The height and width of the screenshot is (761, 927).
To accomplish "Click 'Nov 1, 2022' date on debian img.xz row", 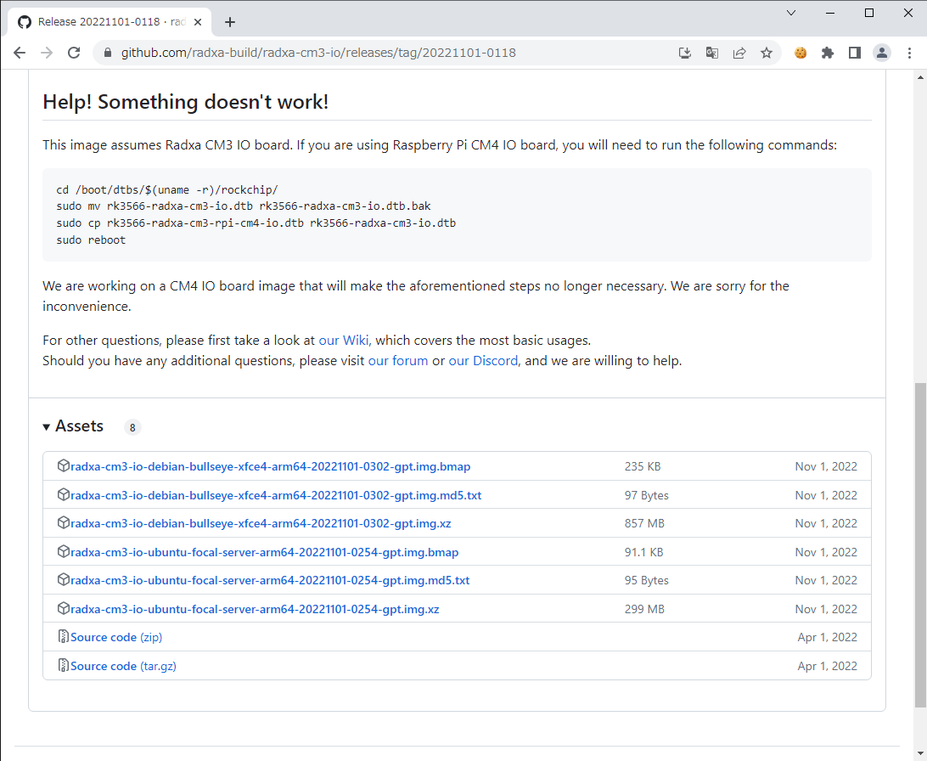I will tap(826, 523).
